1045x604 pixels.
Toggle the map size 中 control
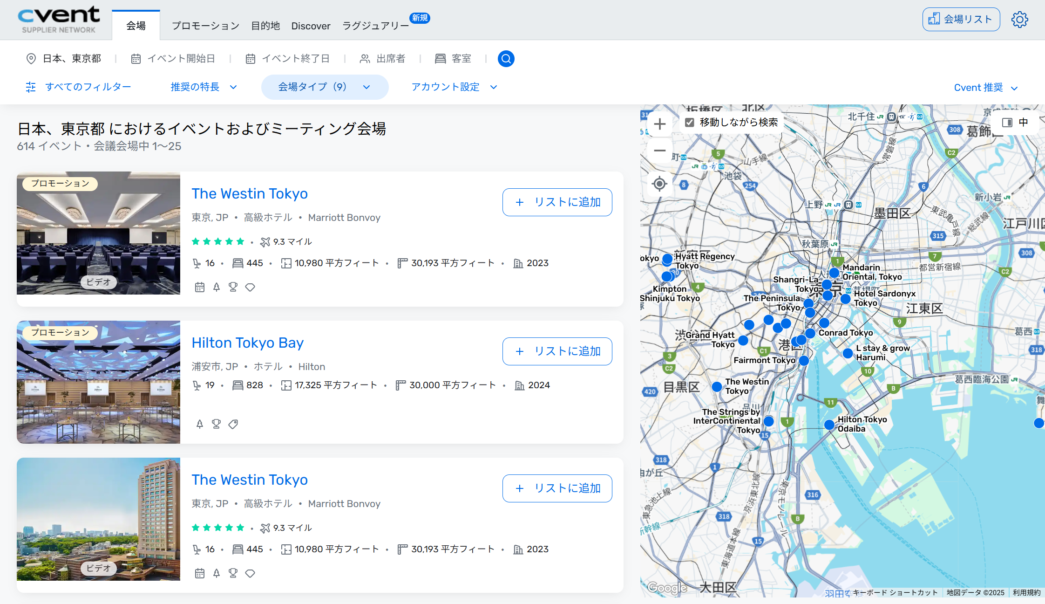1016,122
